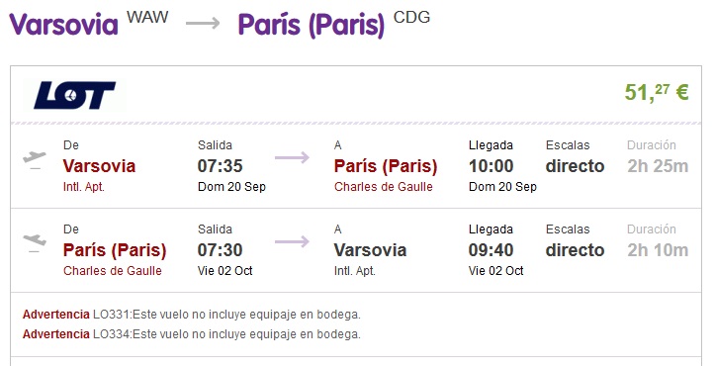Click the return flight plane icon

click(x=35, y=242)
